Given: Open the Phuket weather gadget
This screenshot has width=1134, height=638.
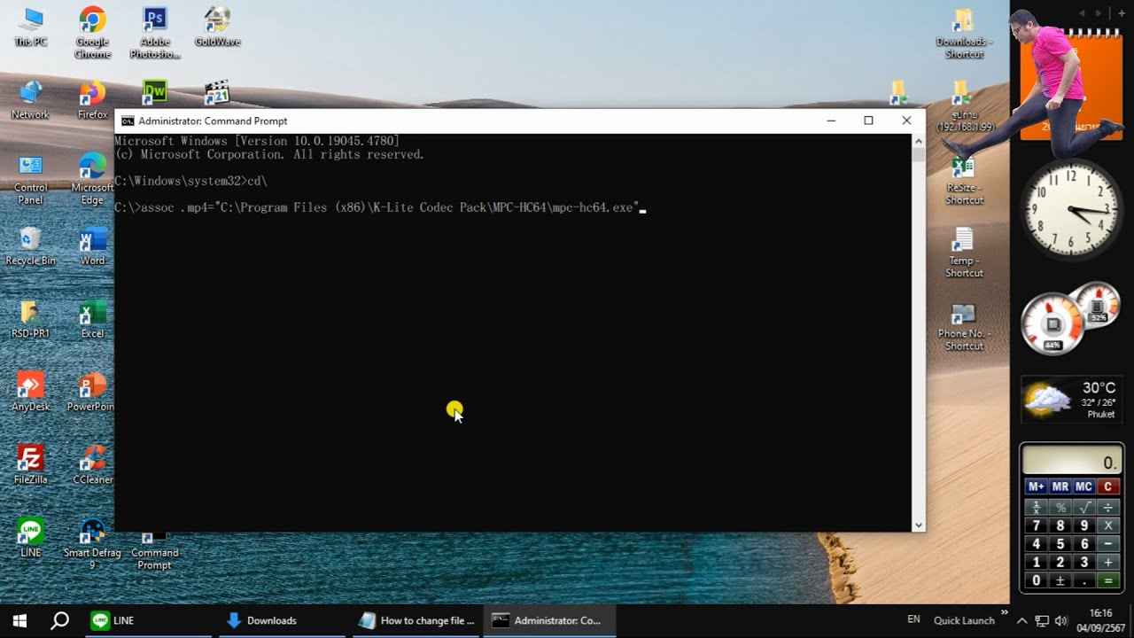Looking at the screenshot, I should tap(1071, 400).
